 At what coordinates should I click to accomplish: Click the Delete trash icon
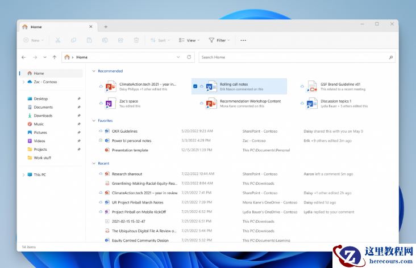(x=136, y=40)
